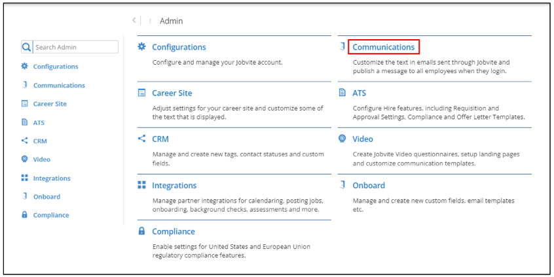Open the highlighted Communications heading link
Viewport: 554px width, 277px height.
coord(383,47)
